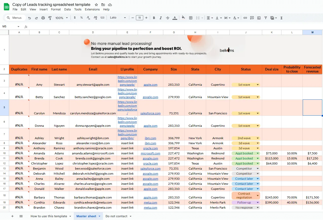Click the Create a filter icon
This screenshot has width=323, height=220.
pos(266,18)
